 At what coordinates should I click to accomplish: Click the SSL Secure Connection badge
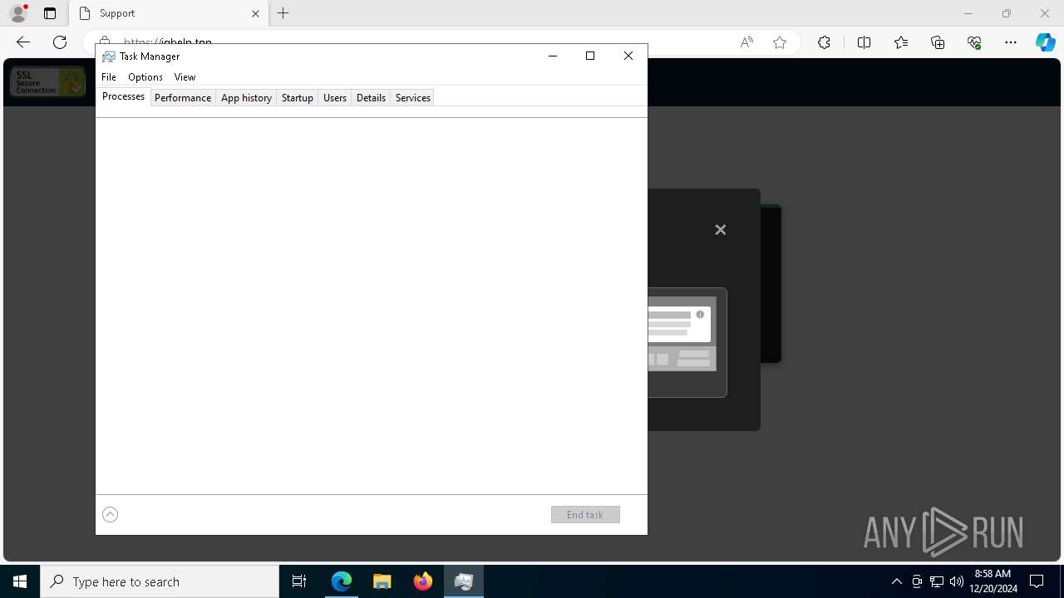pos(47,81)
